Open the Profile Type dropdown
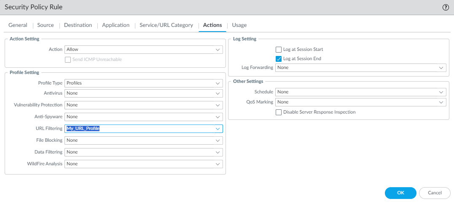The image size is (454, 204). click(143, 83)
